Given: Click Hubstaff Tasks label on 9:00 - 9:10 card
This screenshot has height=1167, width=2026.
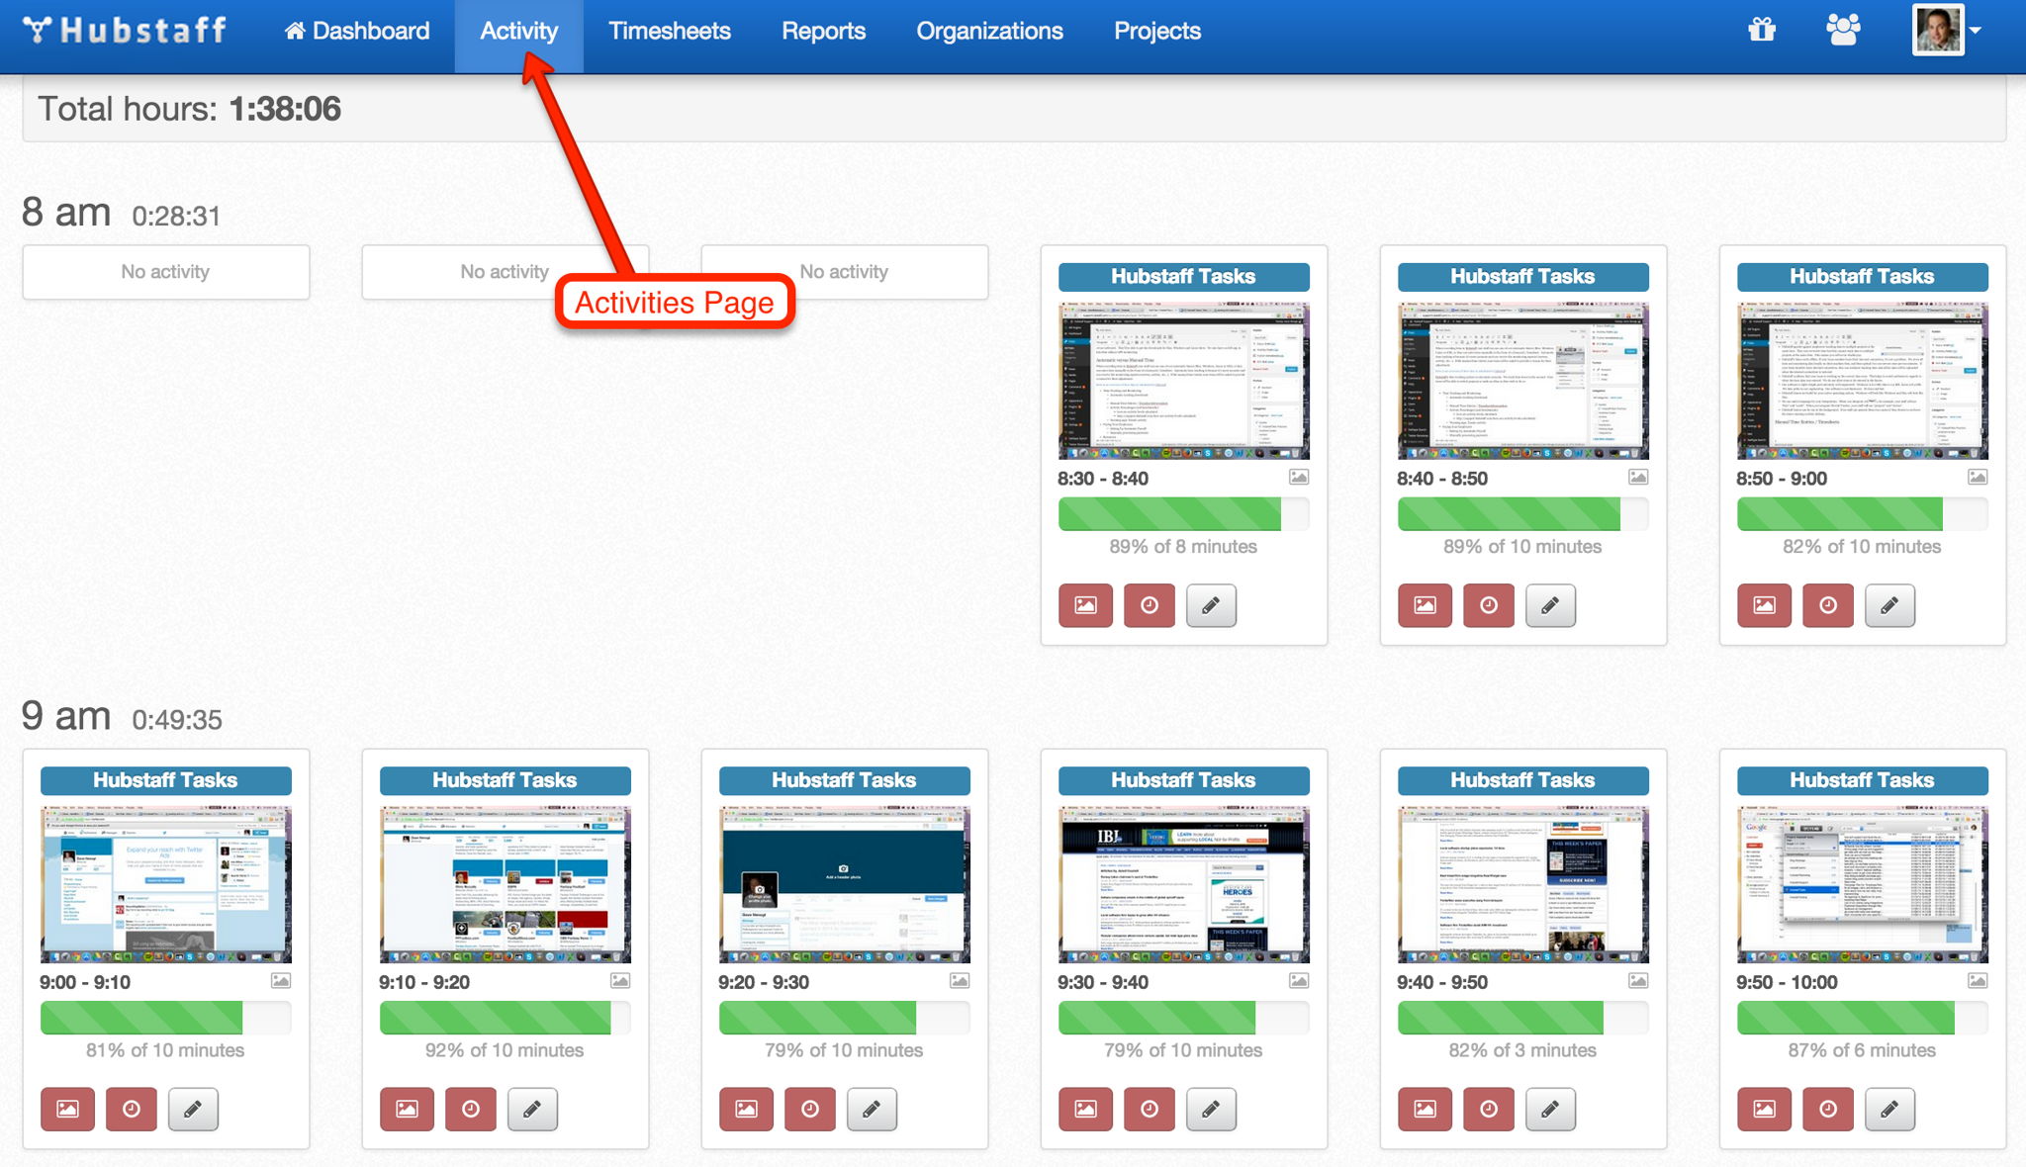Looking at the screenshot, I should [x=165, y=780].
